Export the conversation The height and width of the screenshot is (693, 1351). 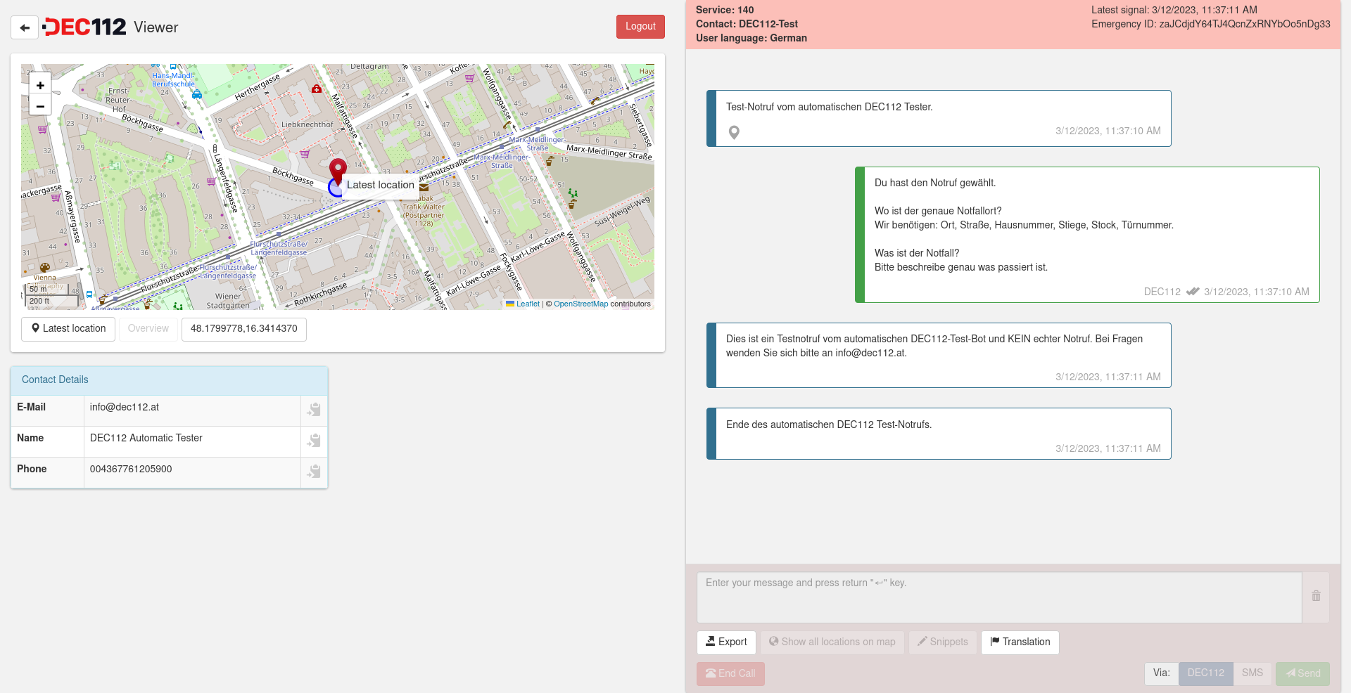726,642
